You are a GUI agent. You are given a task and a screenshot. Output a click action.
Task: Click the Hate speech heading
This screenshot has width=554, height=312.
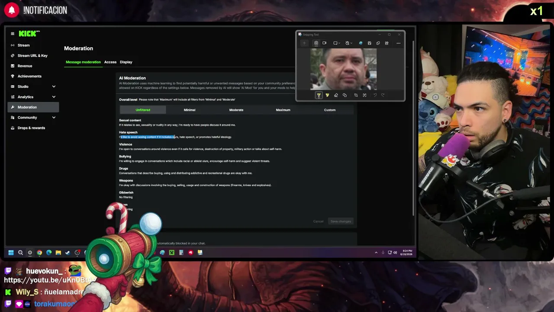(x=128, y=132)
